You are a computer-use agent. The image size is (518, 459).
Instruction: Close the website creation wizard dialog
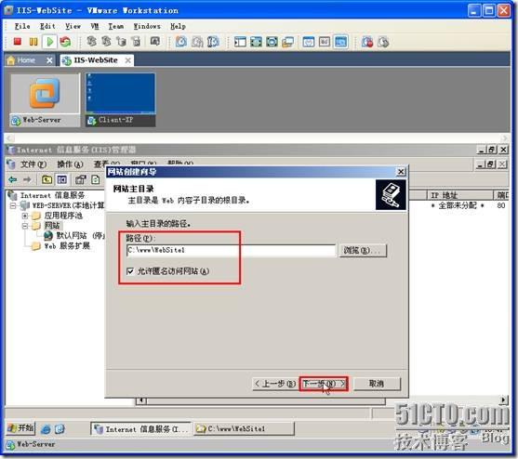pyautogui.click(x=401, y=172)
